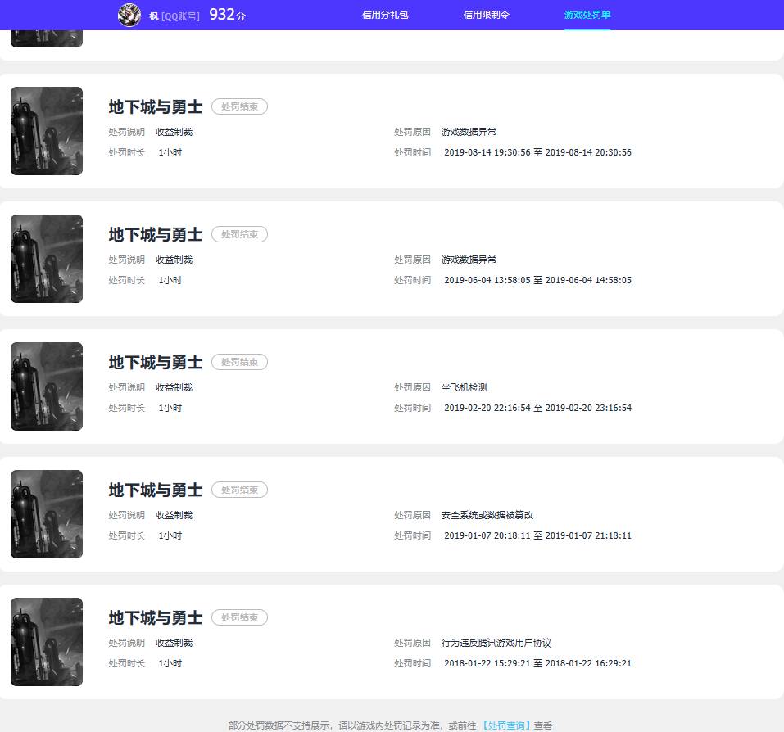This screenshot has height=732, width=784.
Task: Click the user avatar in the header
Action: (x=129, y=15)
